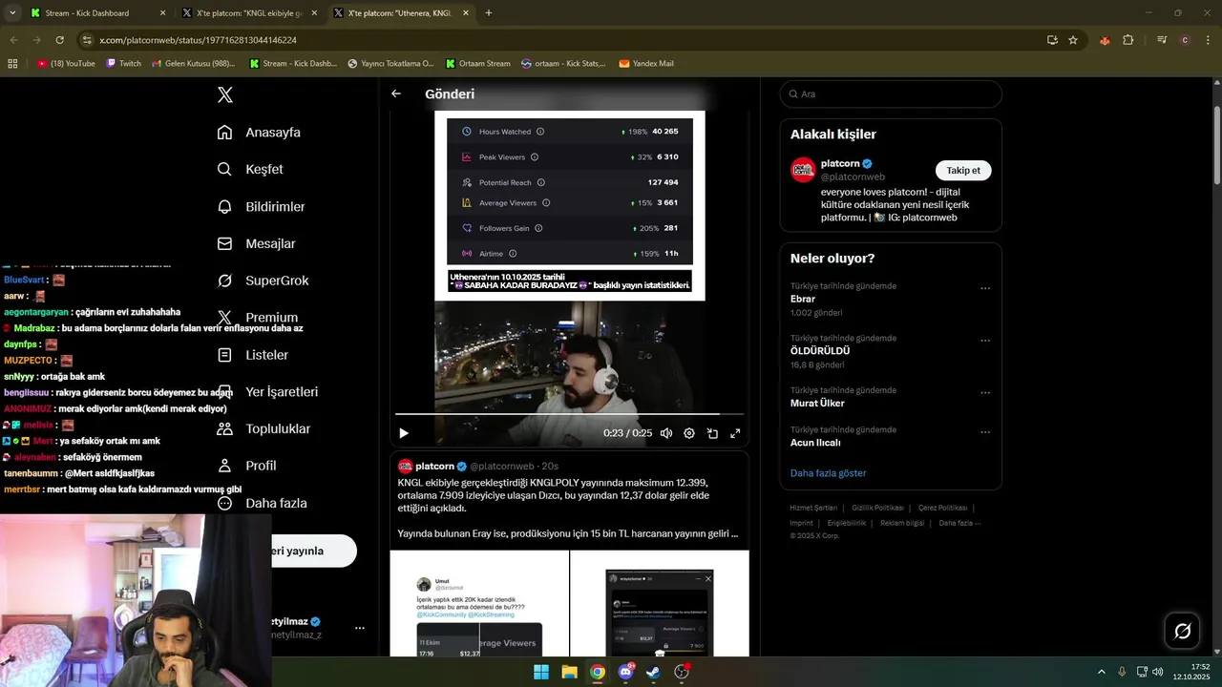Open File Explorer from taskbar
Screen dimensions: 1222x687
click(569, 672)
